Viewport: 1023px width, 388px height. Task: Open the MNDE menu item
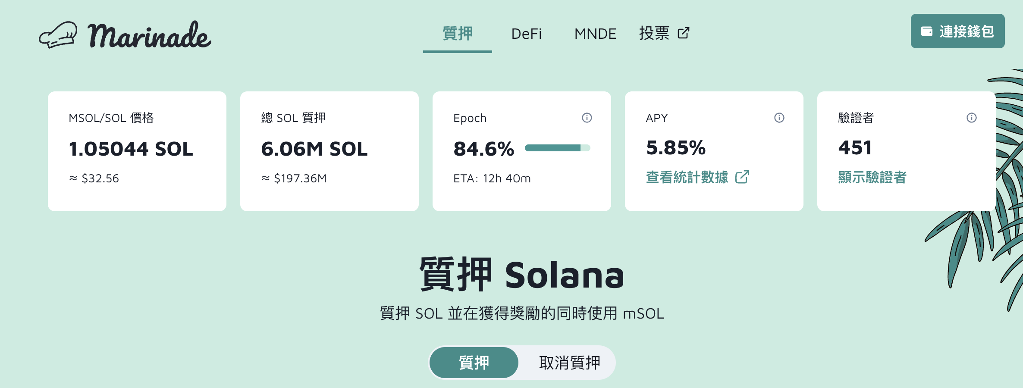tap(595, 34)
